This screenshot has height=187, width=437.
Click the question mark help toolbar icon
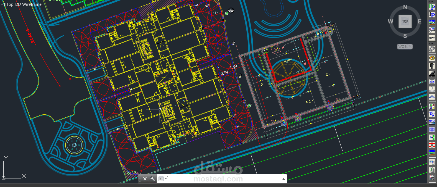click(x=432, y=30)
